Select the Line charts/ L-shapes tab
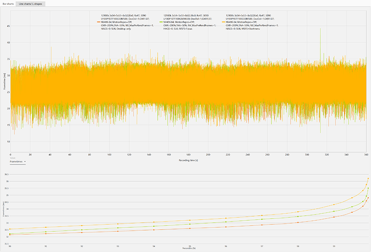The image size is (371, 252). (31, 3)
